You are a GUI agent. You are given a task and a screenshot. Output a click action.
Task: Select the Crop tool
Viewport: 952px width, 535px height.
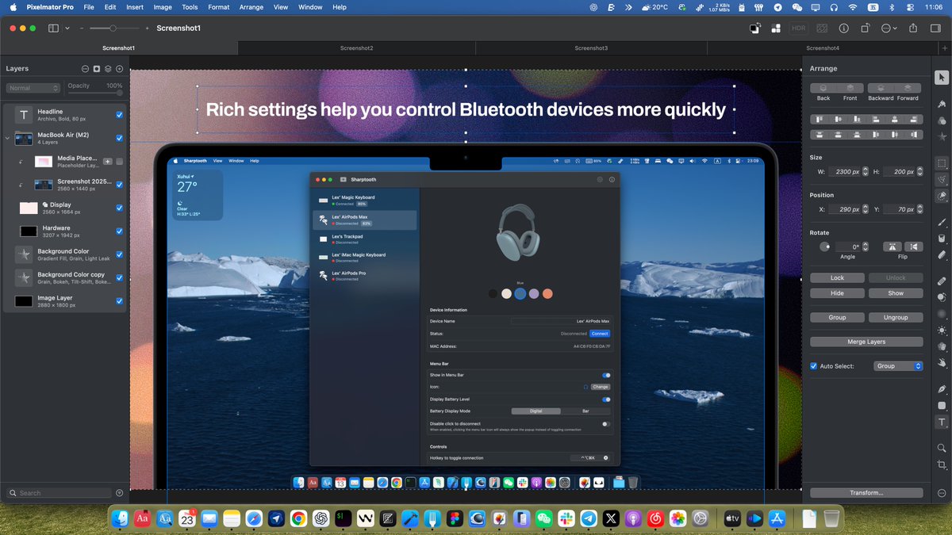pos(942,464)
